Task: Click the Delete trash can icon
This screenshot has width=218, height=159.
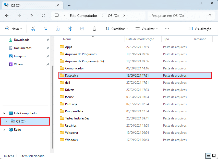Action: tap(94, 29)
